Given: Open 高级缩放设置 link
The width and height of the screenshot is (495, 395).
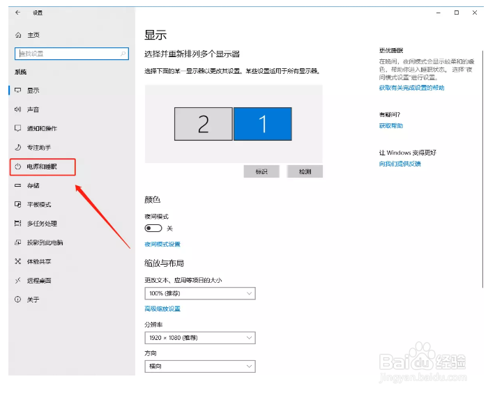Looking at the screenshot, I should (x=162, y=309).
